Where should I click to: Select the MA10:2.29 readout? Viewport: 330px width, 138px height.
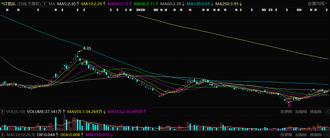click(91, 4)
